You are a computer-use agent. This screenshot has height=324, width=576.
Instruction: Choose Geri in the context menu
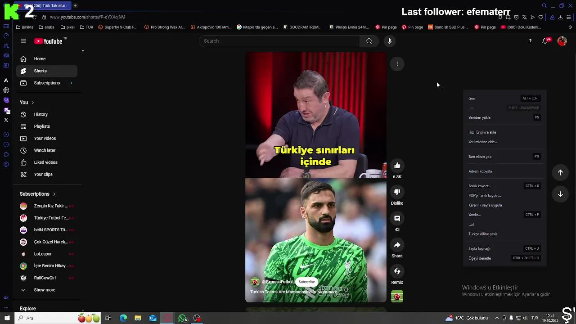pyautogui.click(x=504, y=98)
